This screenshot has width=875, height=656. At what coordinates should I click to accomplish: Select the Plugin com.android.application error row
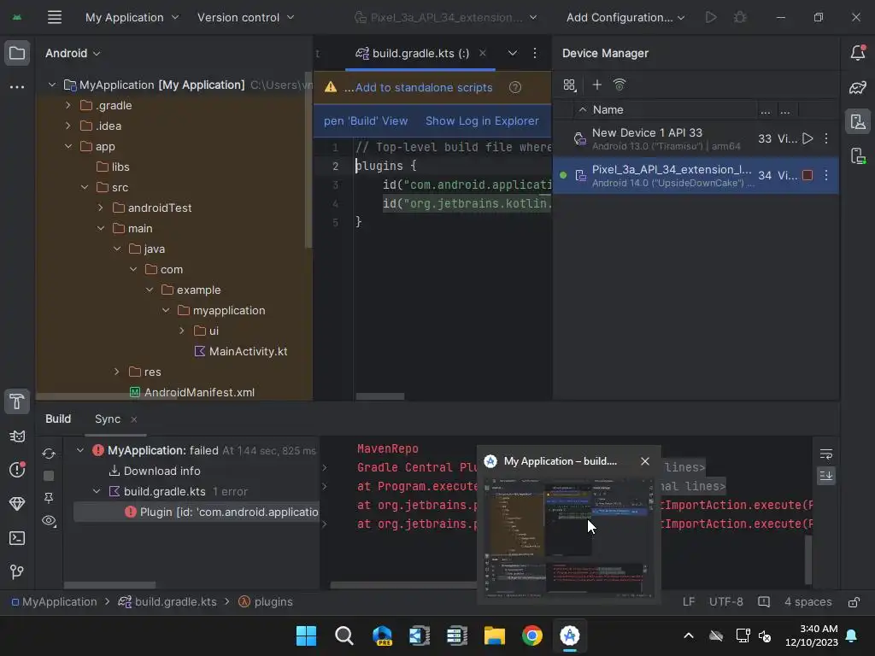[x=197, y=512]
